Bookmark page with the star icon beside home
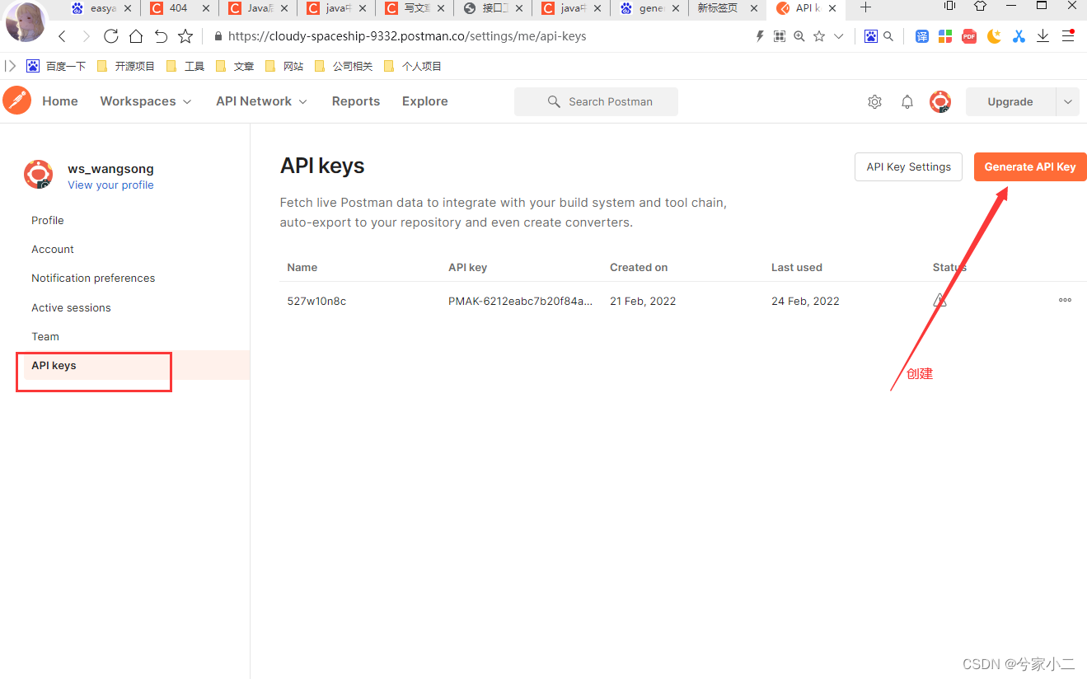Screen dimensions: 1087x679 click(x=185, y=36)
